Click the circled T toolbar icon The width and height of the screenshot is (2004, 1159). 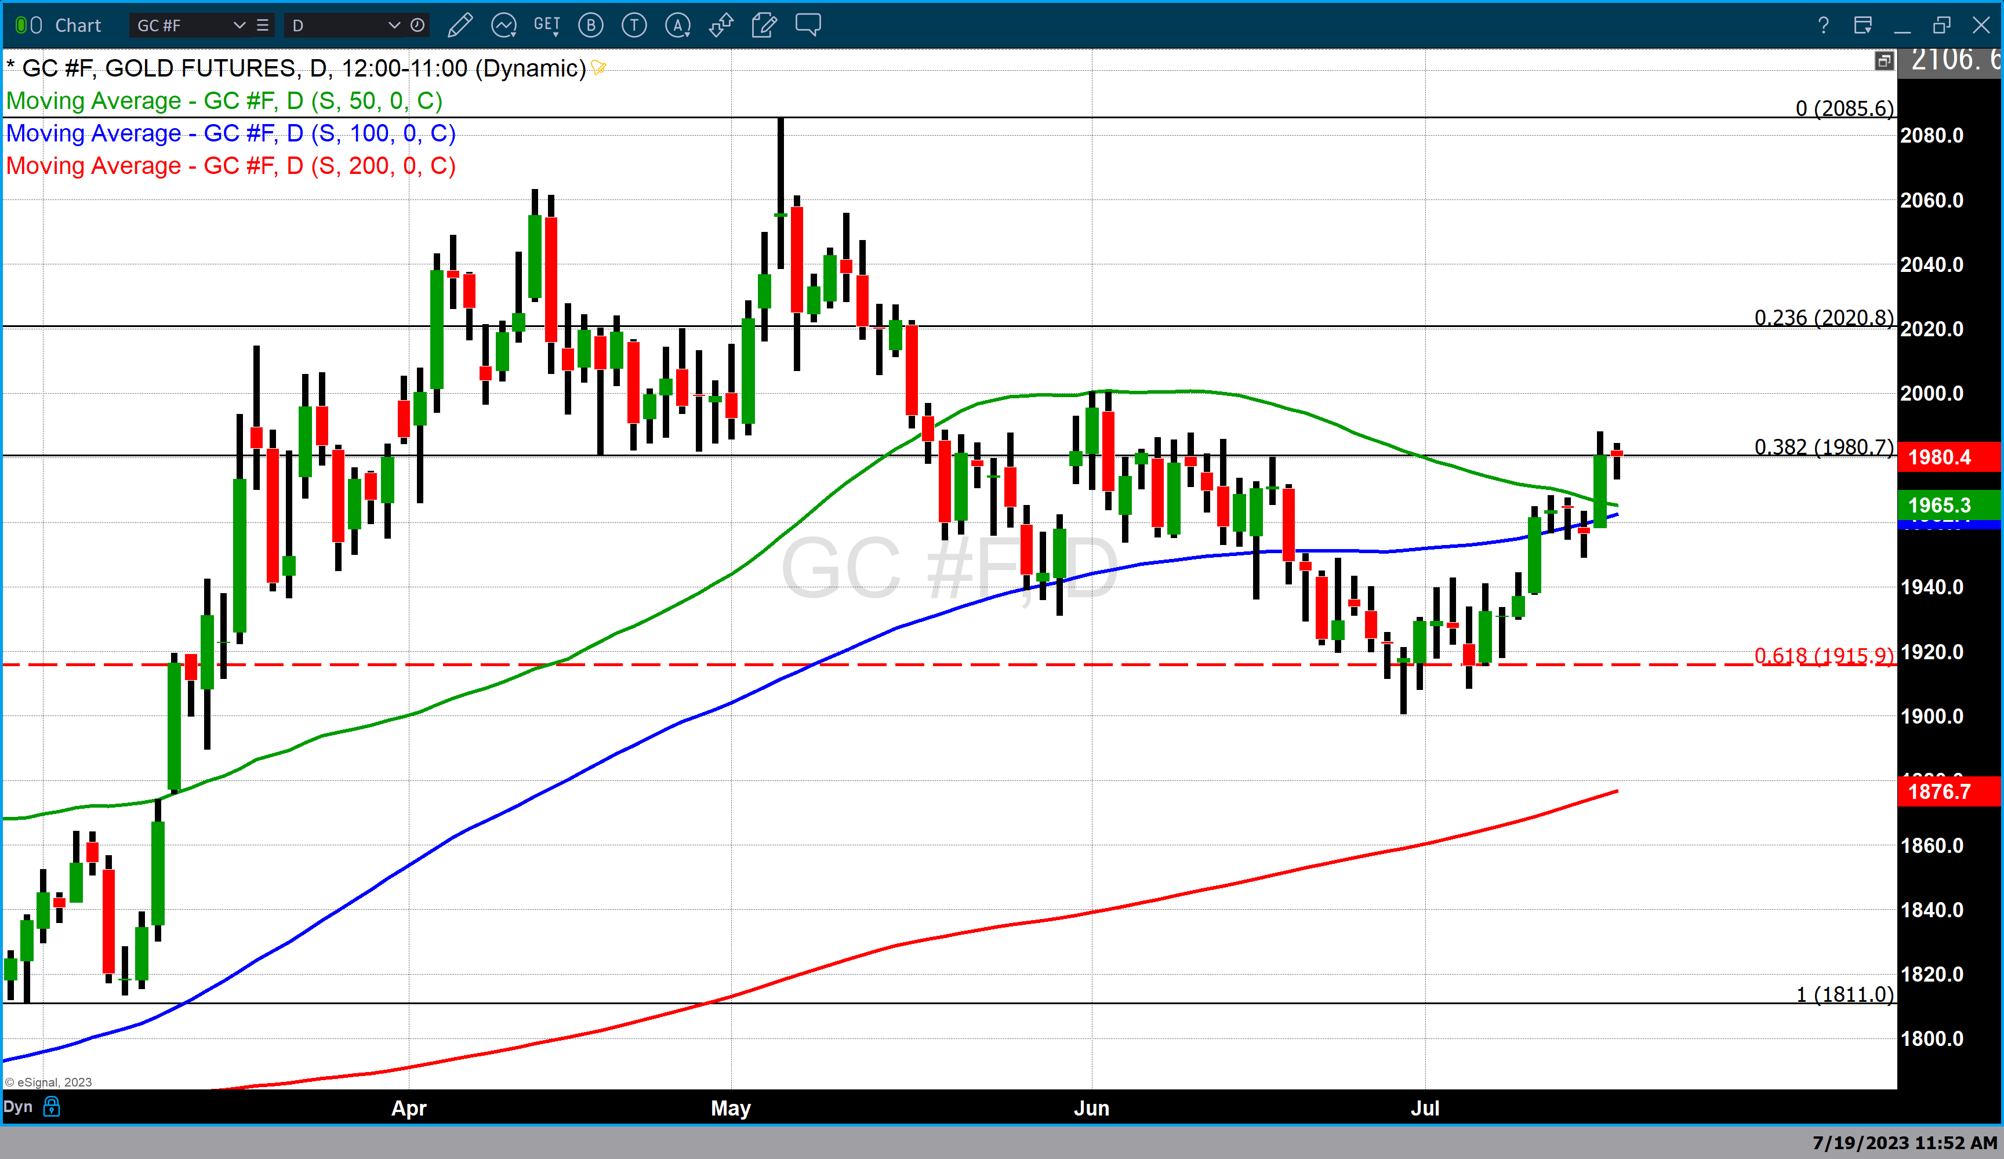point(634,26)
